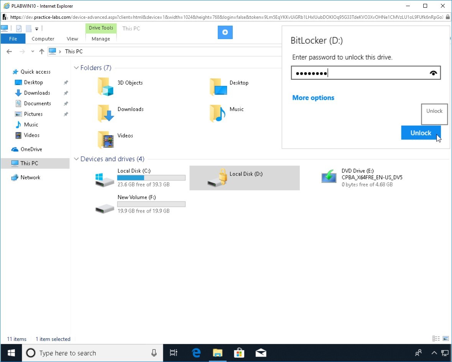Click Local Disk (C:) usage bar
Viewport: 452px width, 362px height.
pyautogui.click(x=151, y=178)
